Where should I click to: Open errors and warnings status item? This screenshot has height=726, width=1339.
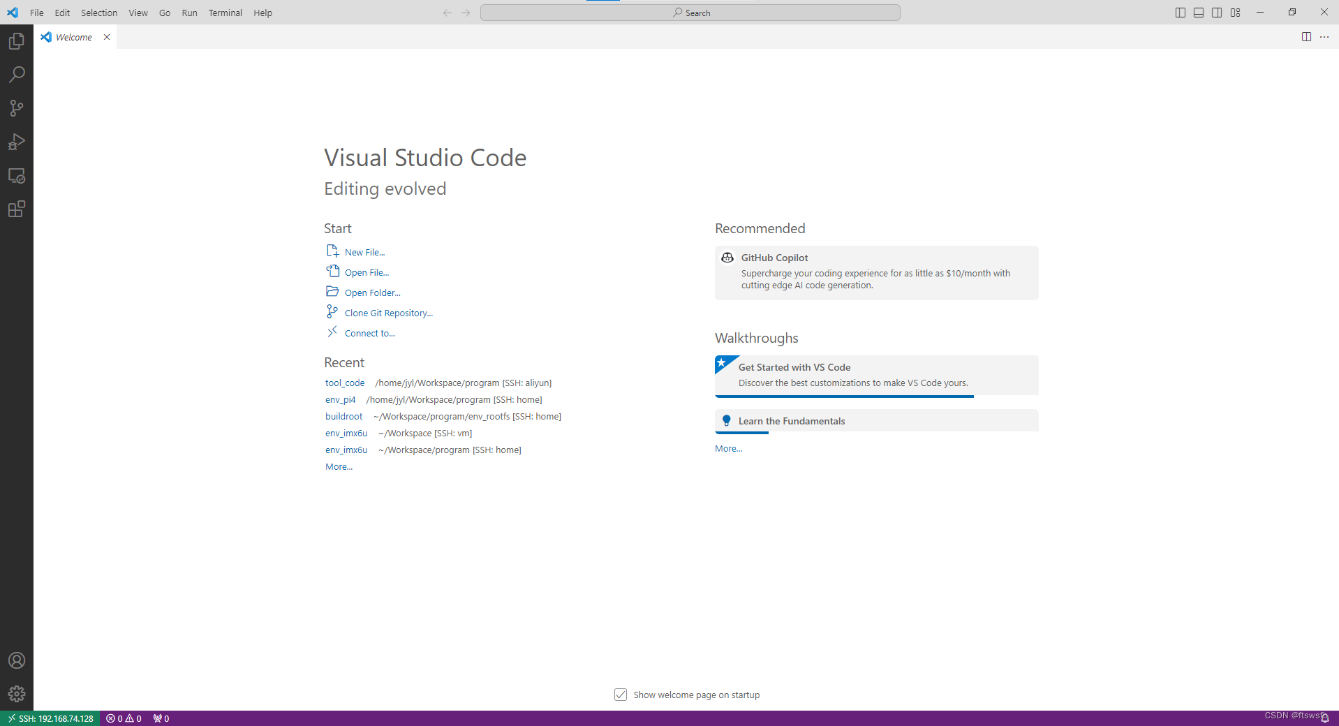(124, 718)
